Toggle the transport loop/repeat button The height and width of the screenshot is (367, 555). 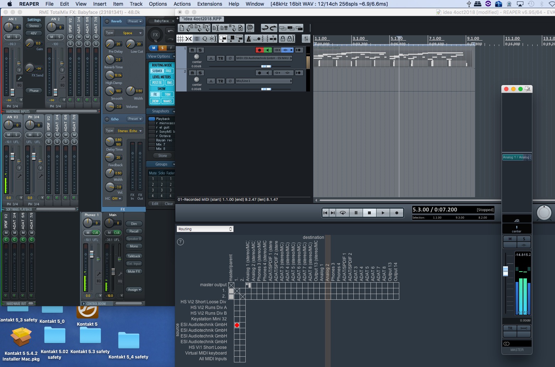click(343, 213)
